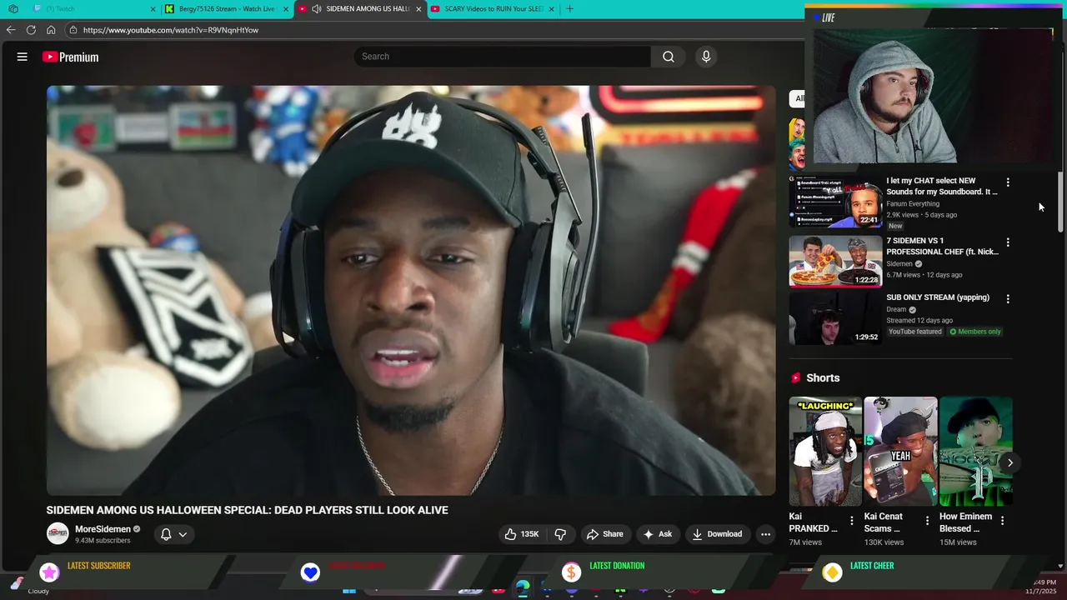1067x600 pixels.
Task: Close the SCARY Videos tab
Action: [551, 9]
